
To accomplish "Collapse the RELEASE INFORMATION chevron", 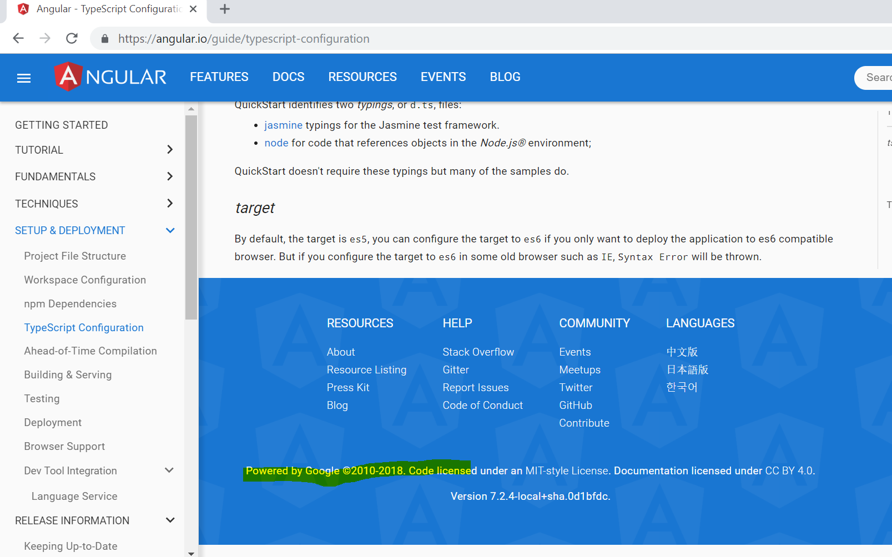I will (x=170, y=520).
